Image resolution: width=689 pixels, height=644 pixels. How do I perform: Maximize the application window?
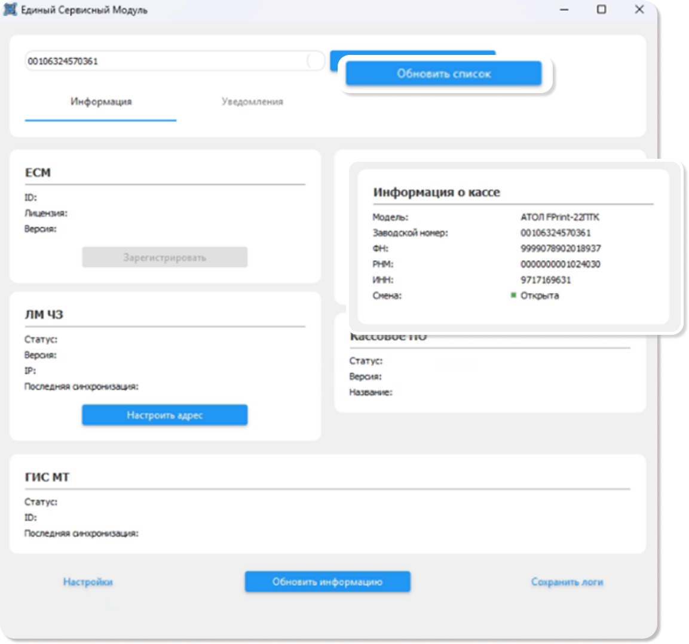(602, 9)
